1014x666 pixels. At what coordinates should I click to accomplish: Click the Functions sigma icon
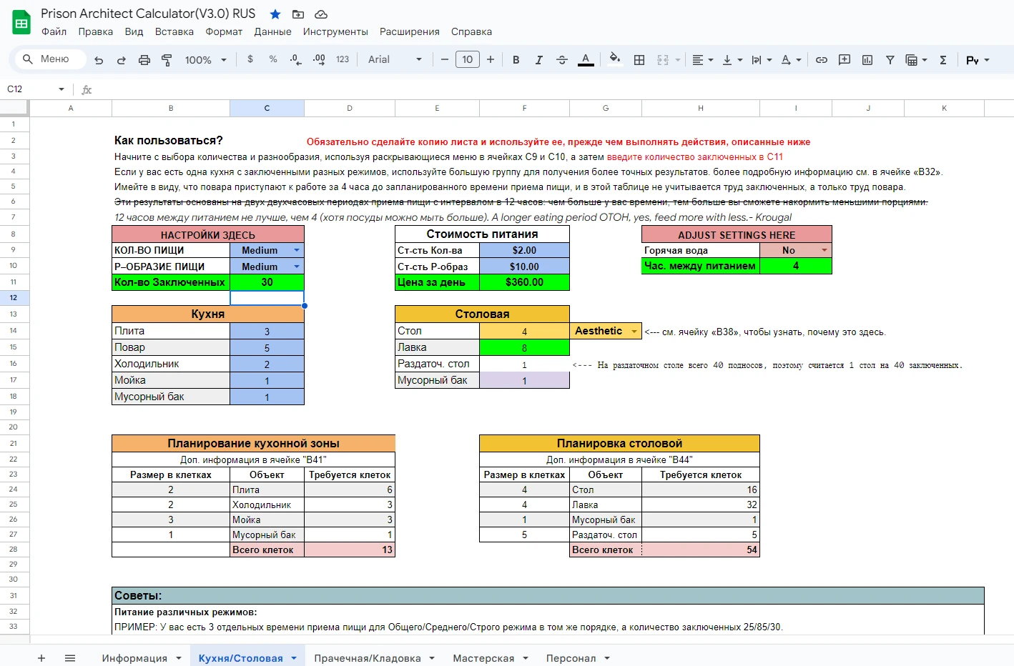pyautogui.click(x=943, y=60)
